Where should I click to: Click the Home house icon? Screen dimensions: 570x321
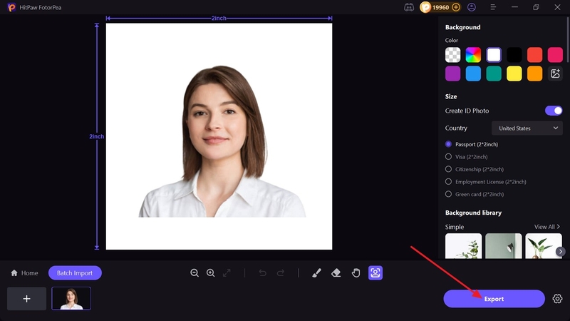14,273
